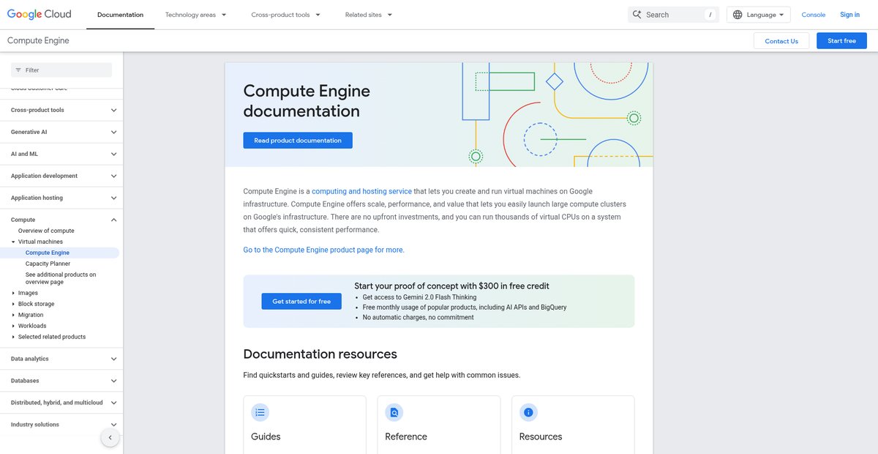Expand the Images tree node

coord(13,293)
